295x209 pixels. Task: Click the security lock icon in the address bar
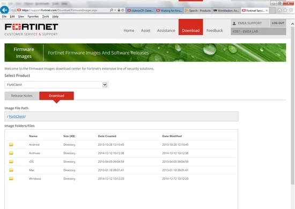click(x=119, y=10)
